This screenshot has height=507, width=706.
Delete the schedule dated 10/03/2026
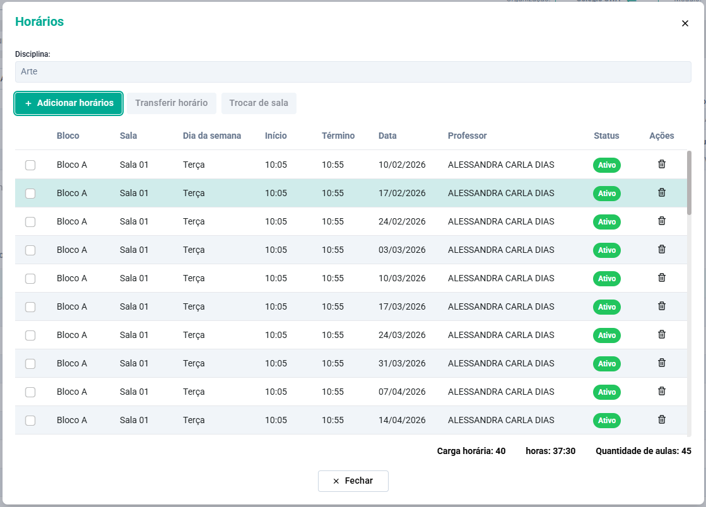pyautogui.click(x=661, y=277)
